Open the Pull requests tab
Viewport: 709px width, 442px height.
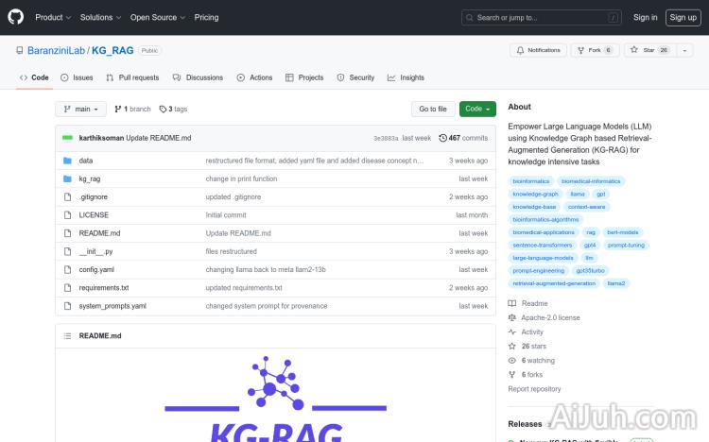132,77
